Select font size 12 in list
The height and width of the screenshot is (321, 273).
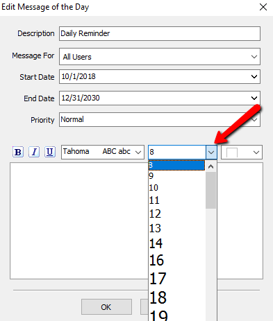(176, 214)
